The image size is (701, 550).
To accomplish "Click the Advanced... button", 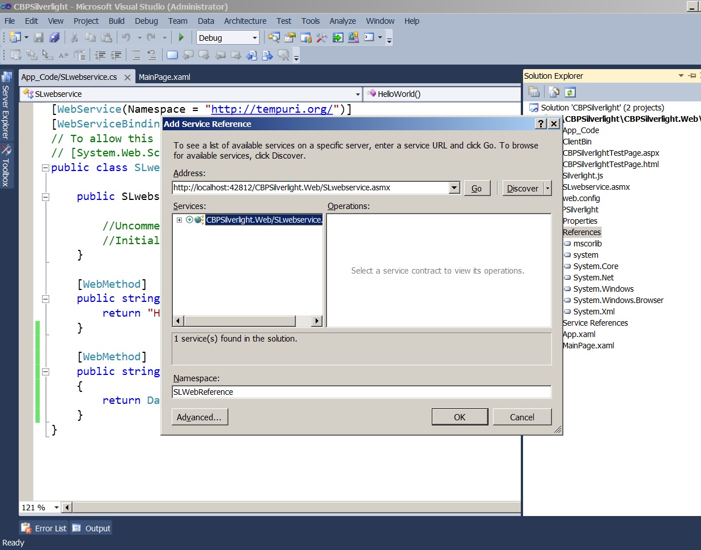I will (199, 417).
